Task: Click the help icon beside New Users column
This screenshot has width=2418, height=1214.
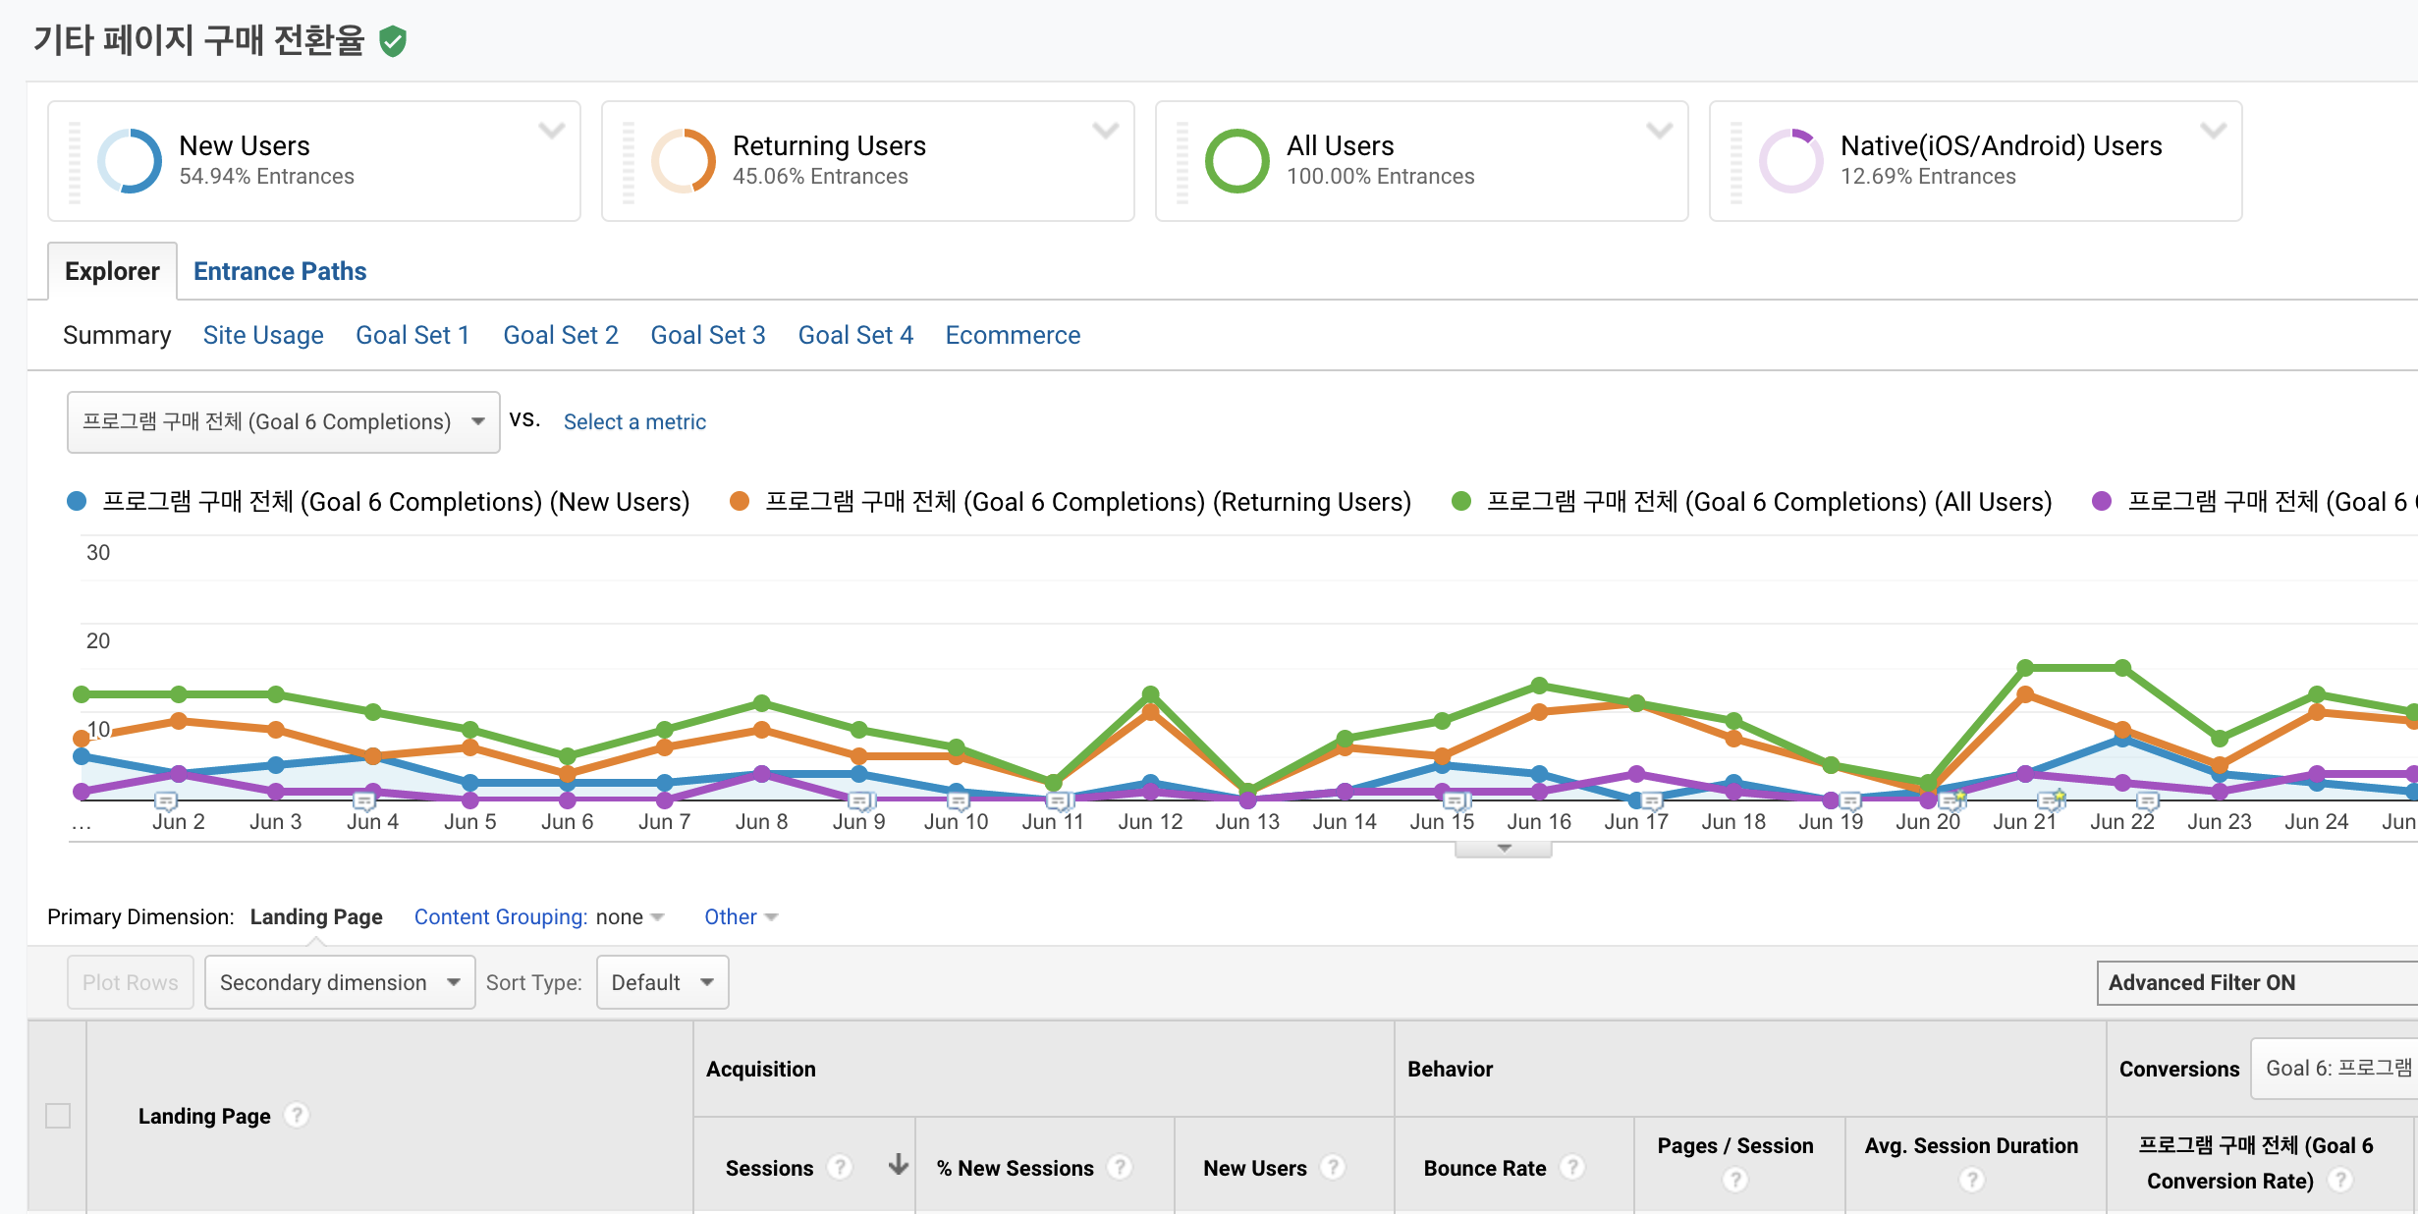Action: click(x=1333, y=1167)
